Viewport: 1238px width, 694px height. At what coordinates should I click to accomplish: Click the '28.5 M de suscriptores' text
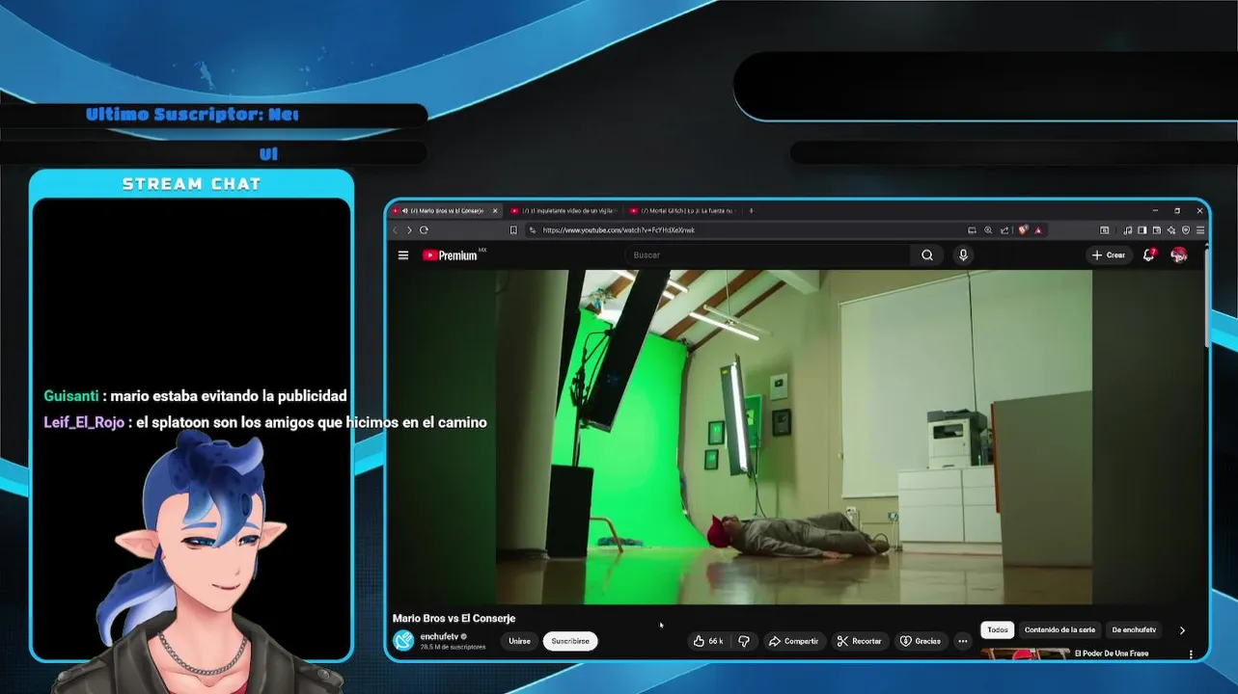(453, 647)
